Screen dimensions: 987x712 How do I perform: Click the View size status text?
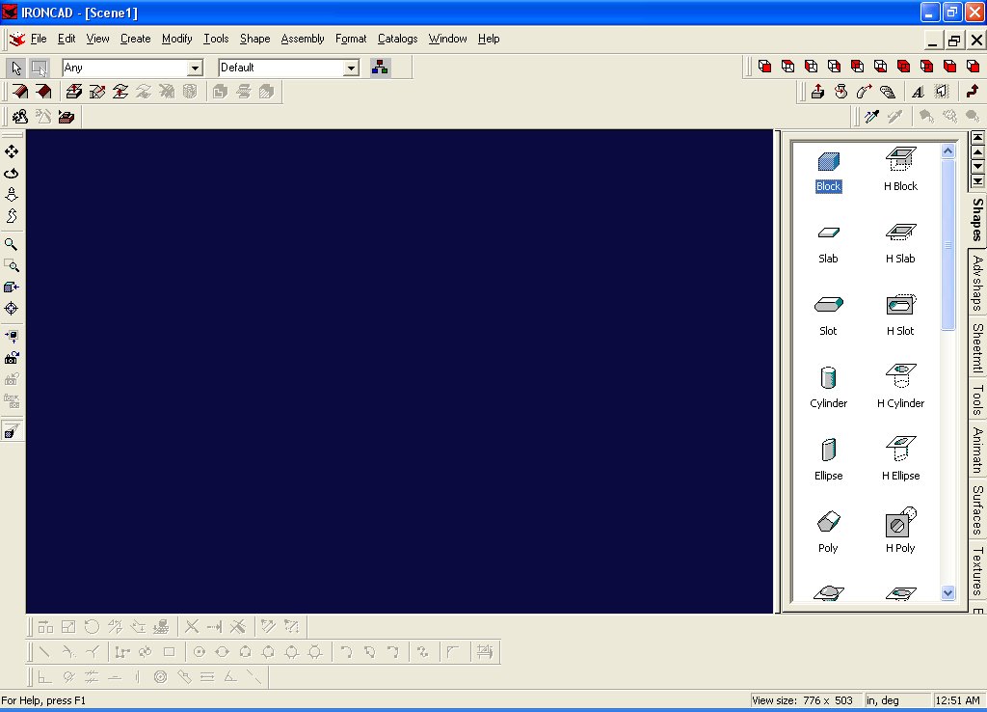click(x=802, y=700)
